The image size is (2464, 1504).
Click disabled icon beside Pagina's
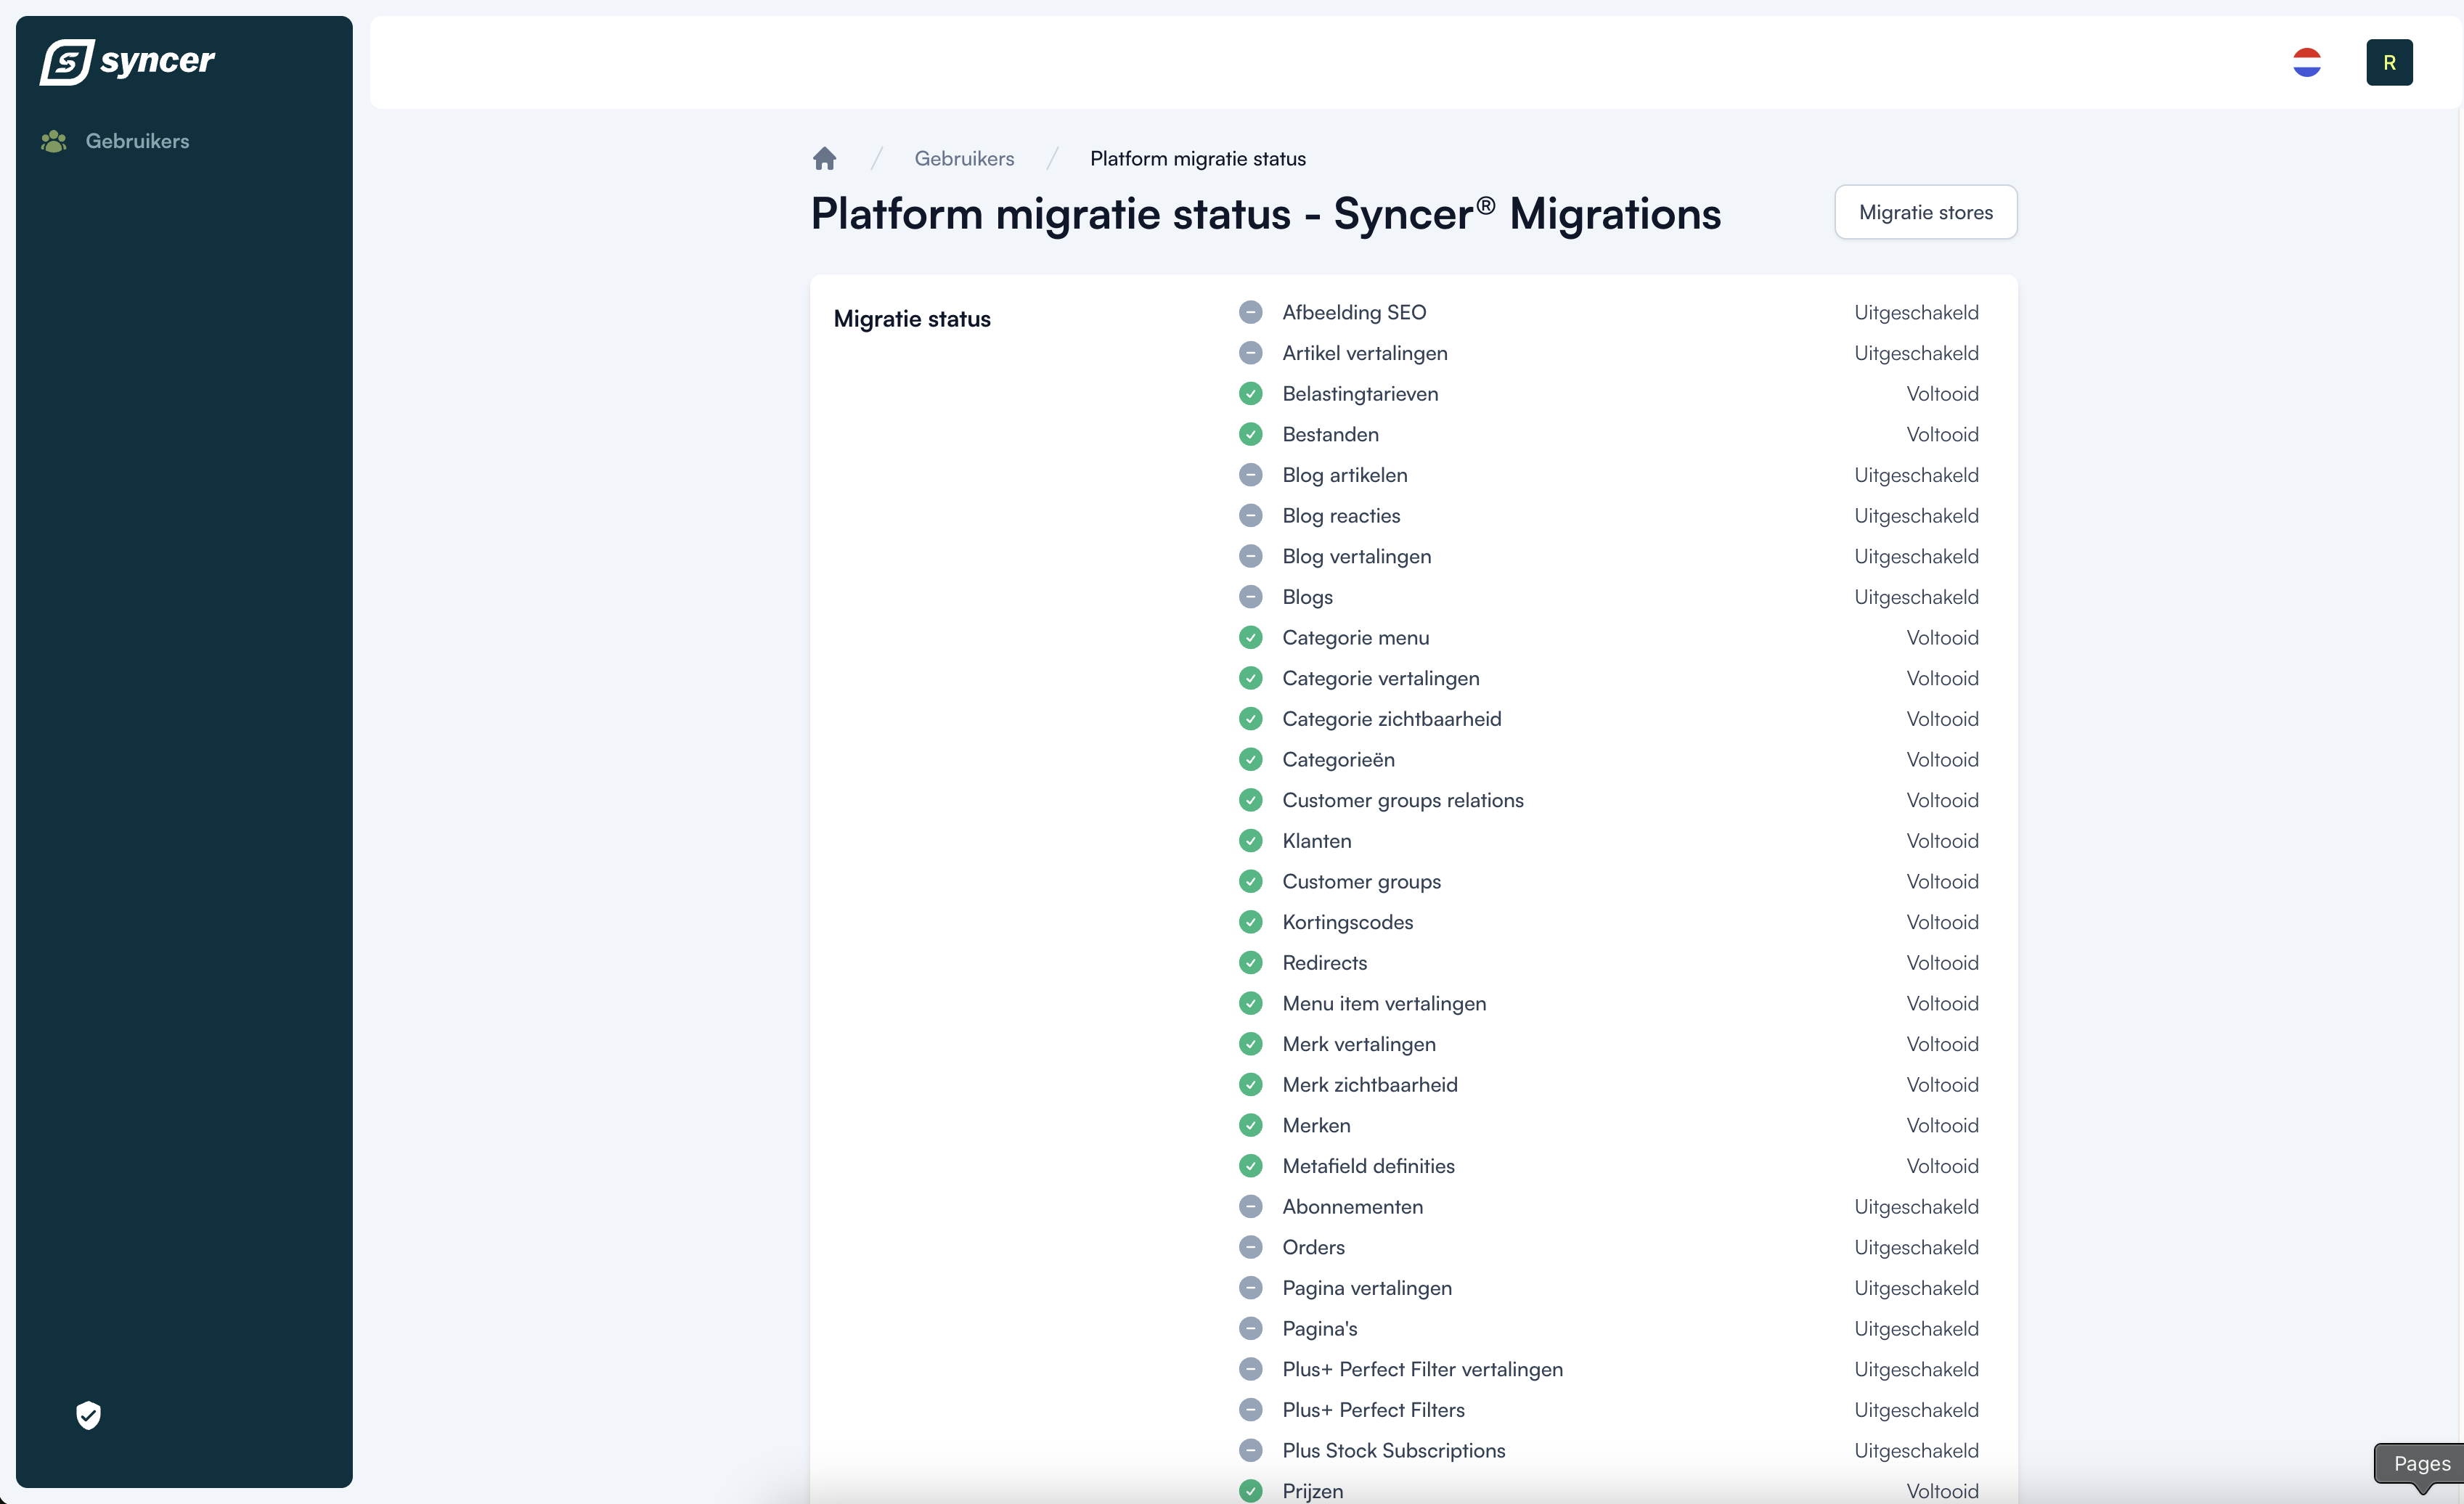[x=1250, y=1329]
